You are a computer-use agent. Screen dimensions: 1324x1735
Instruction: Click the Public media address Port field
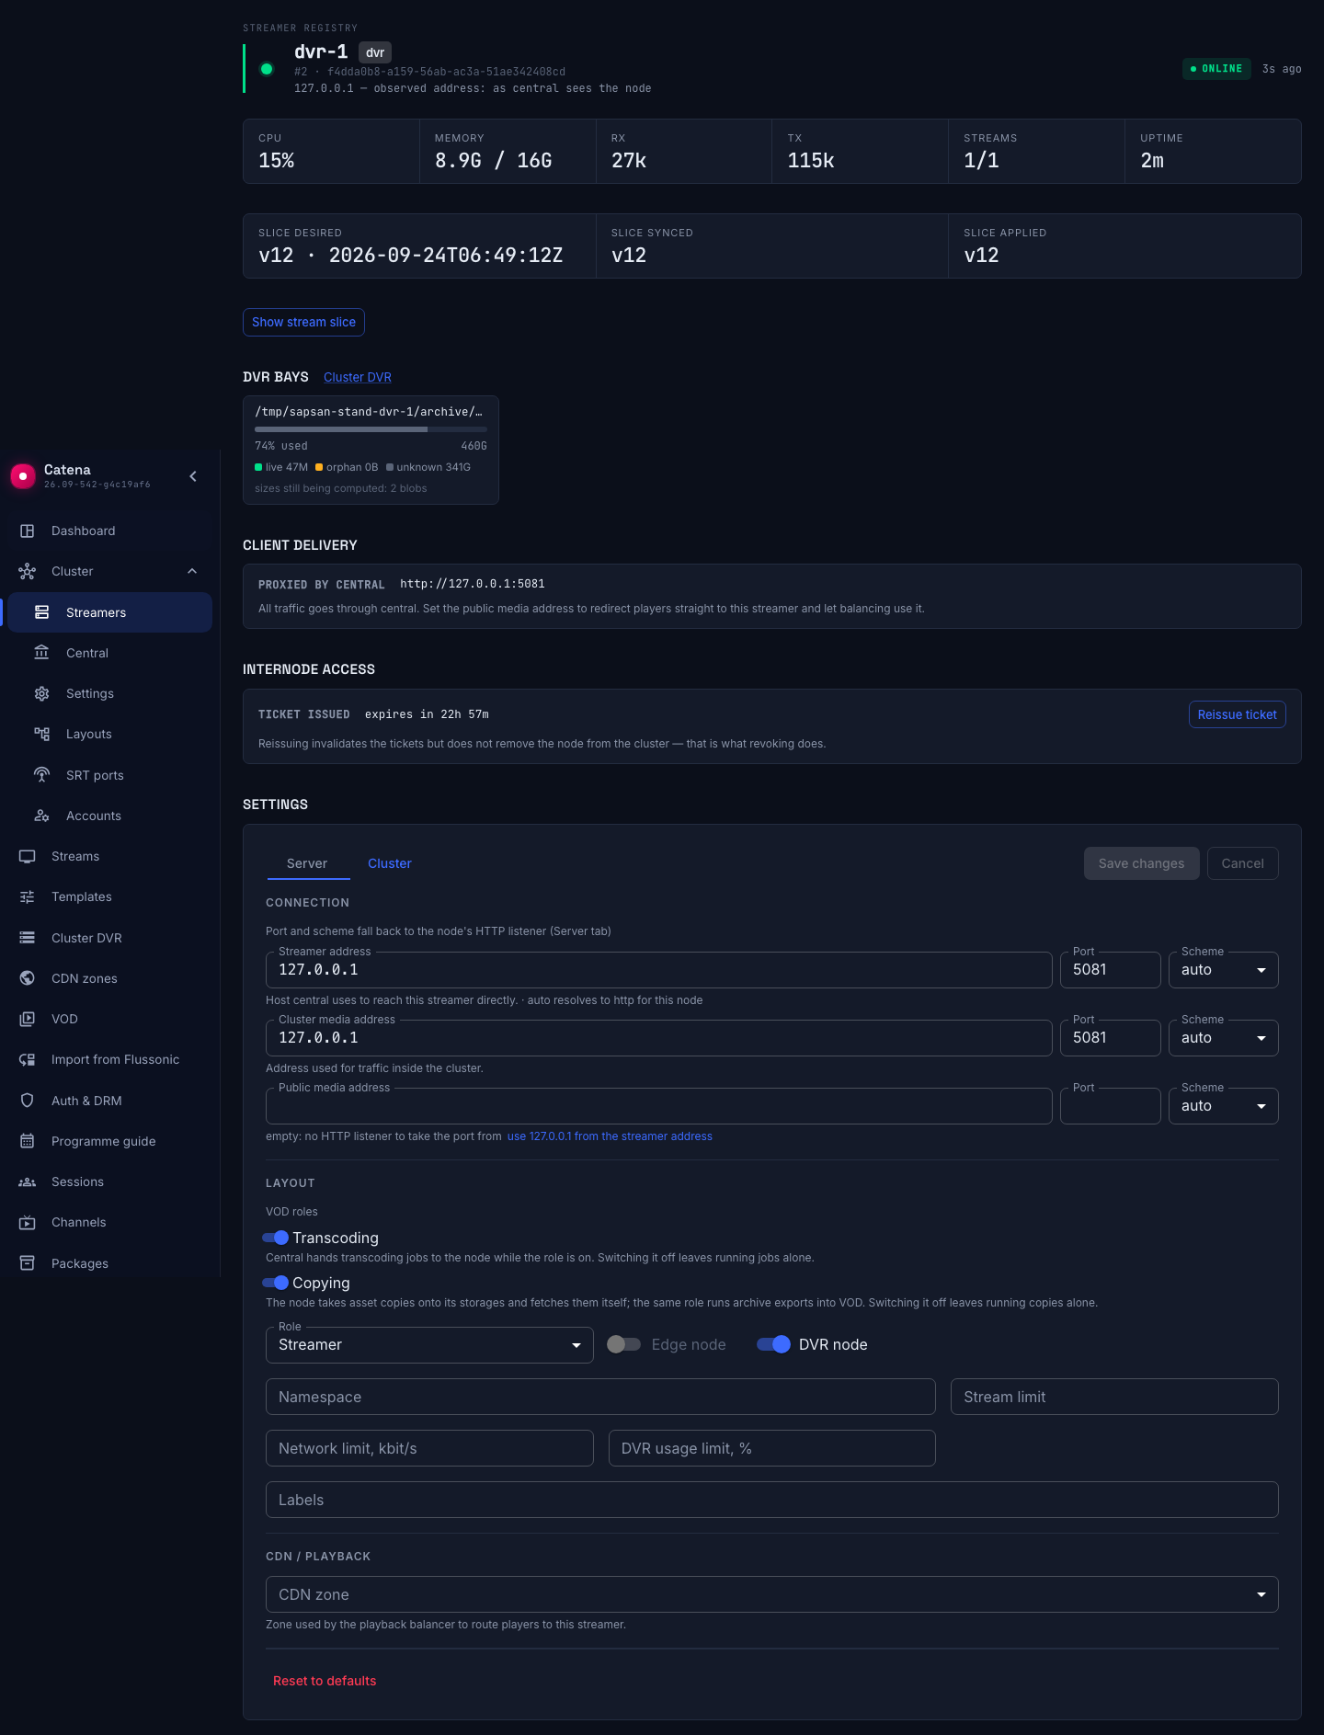click(x=1111, y=1106)
